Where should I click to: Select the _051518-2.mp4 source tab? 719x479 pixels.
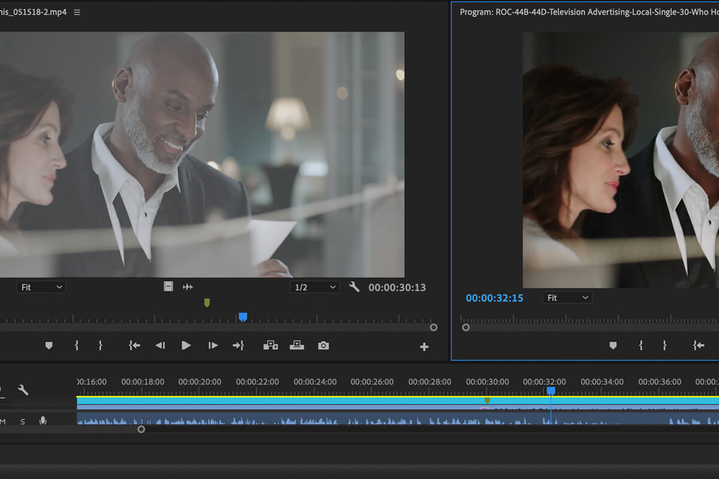point(33,10)
